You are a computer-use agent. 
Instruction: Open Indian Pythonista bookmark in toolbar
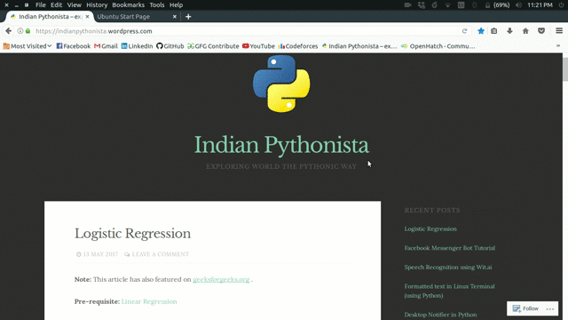pos(359,46)
